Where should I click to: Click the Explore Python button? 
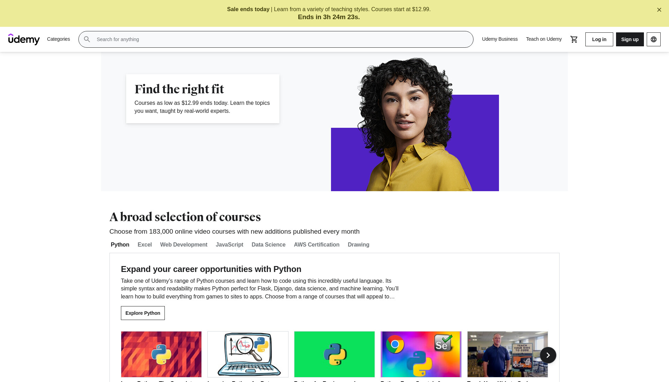click(143, 313)
